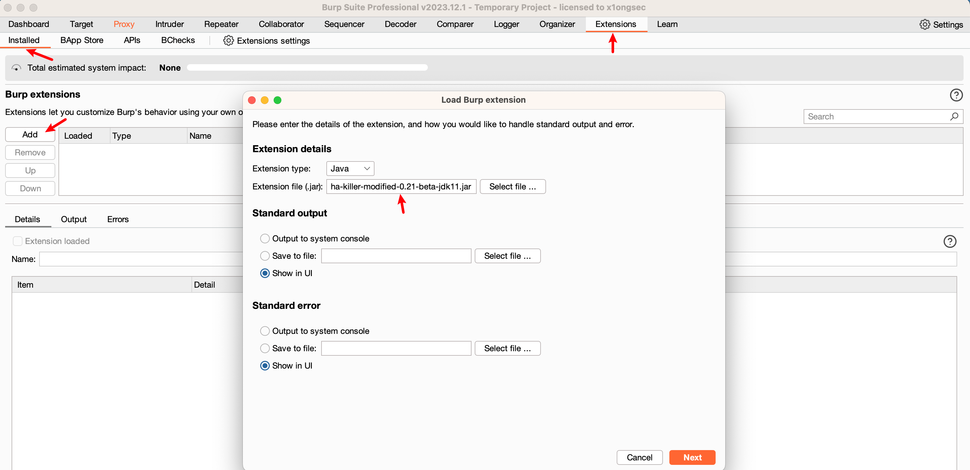Select Java from extension type dropdown
Viewport: 970px width, 470px height.
tap(349, 168)
